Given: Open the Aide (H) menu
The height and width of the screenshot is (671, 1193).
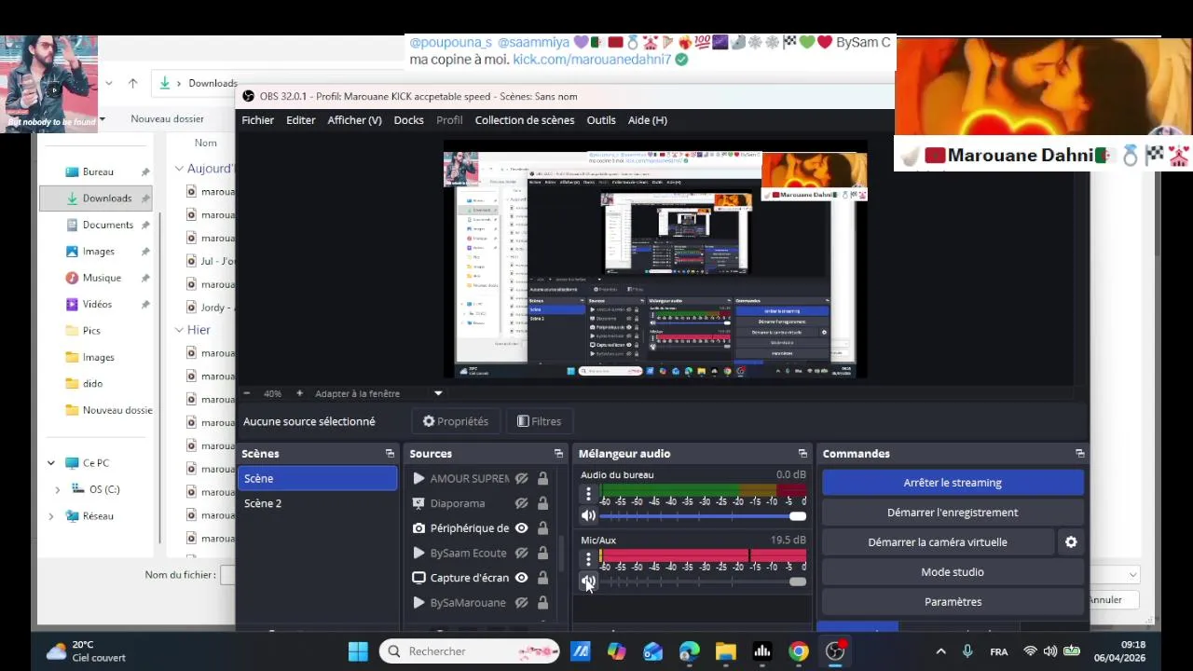Looking at the screenshot, I should 648,120.
